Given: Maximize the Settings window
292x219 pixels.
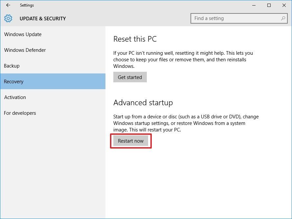Looking at the screenshot, I should [269, 5].
